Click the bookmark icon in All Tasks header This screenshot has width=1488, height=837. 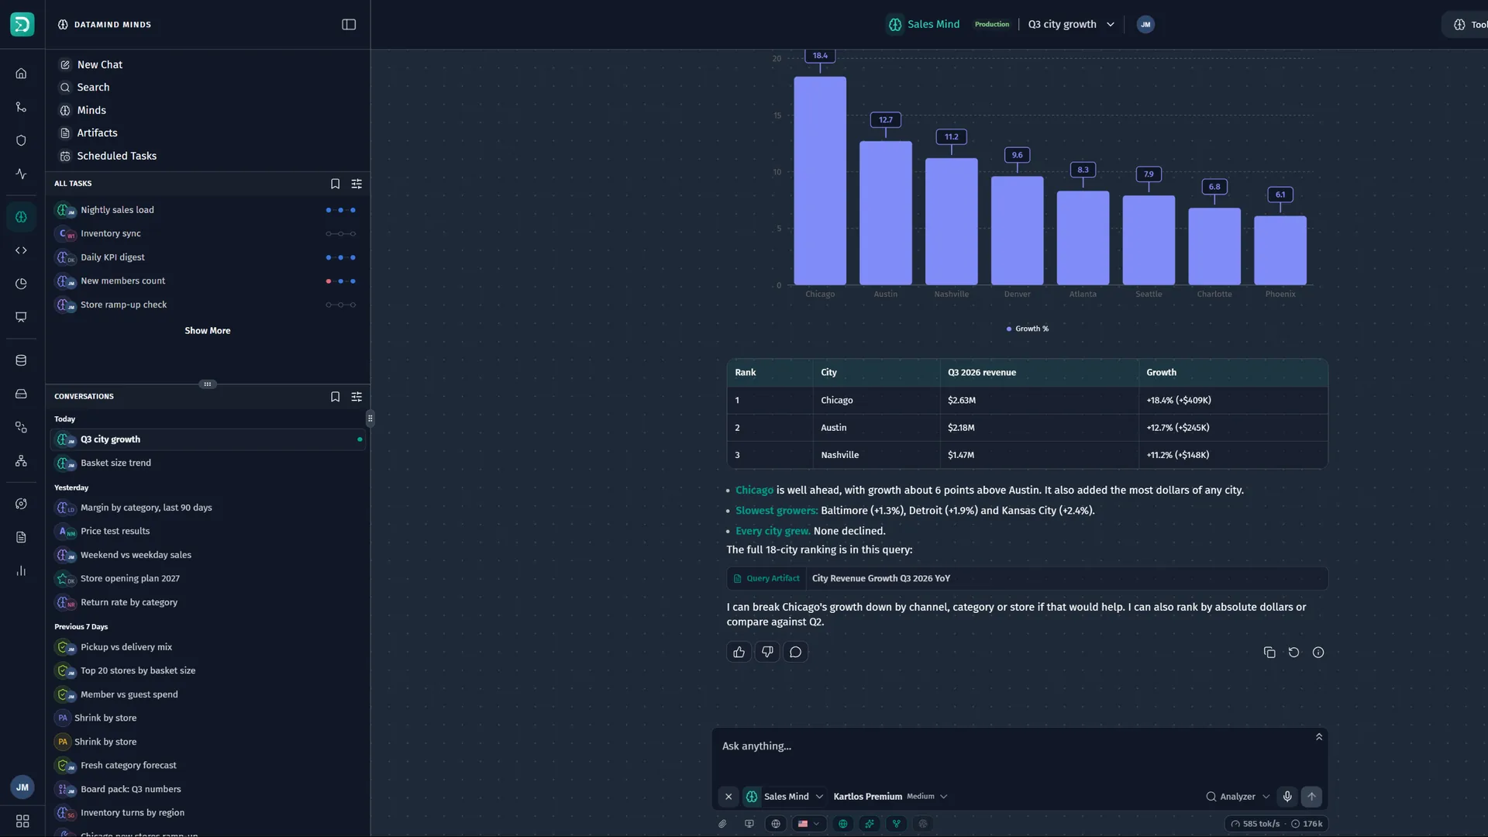pyautogui.click(x=335, y=184)
